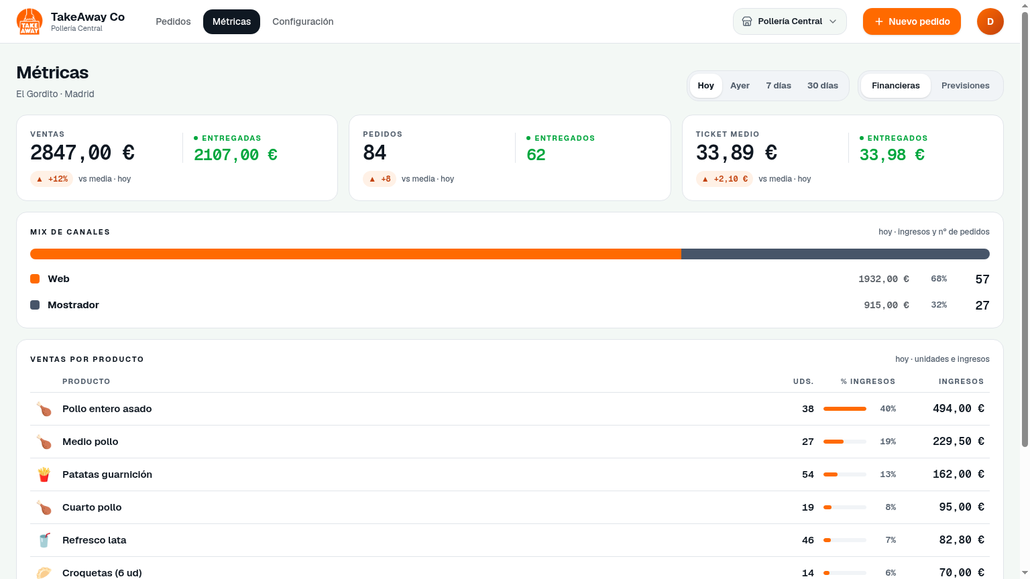Open the user avatar D

(990, 21)
